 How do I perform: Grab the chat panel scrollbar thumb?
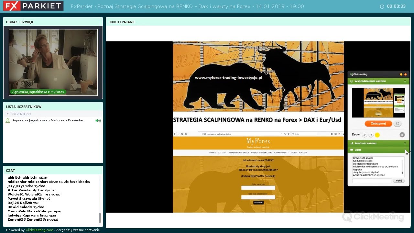point(100,218)
